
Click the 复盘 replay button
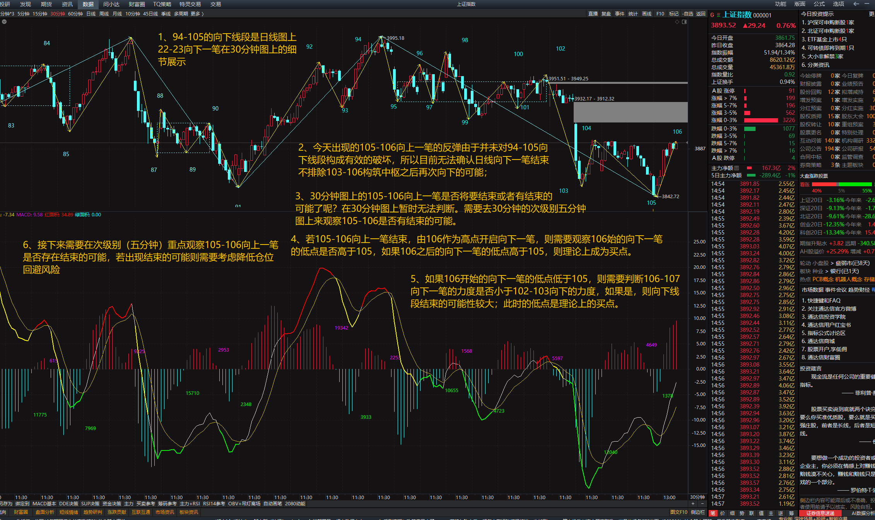pos(606,14)
